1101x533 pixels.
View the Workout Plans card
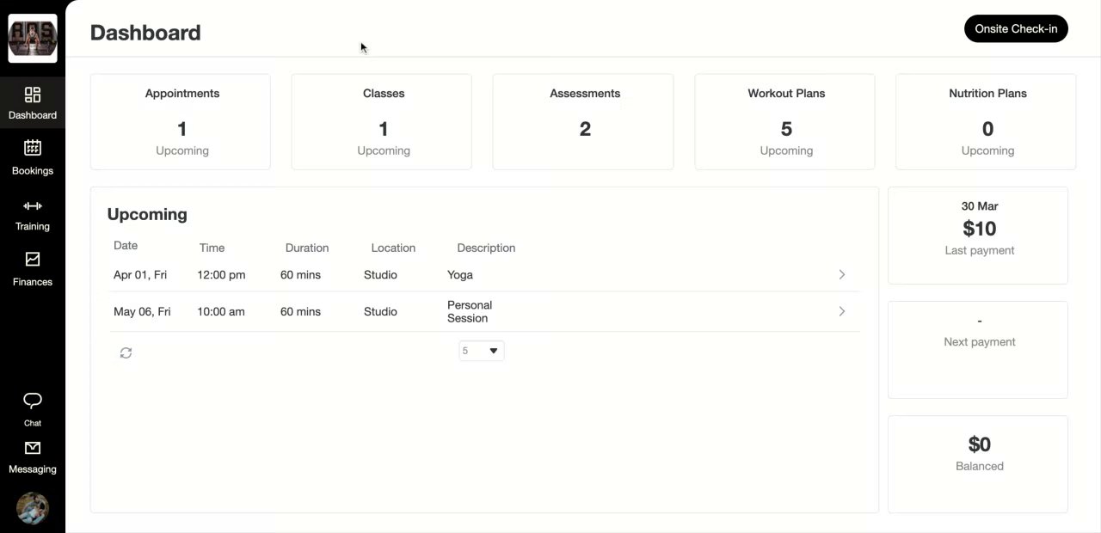tap(784, 121)
